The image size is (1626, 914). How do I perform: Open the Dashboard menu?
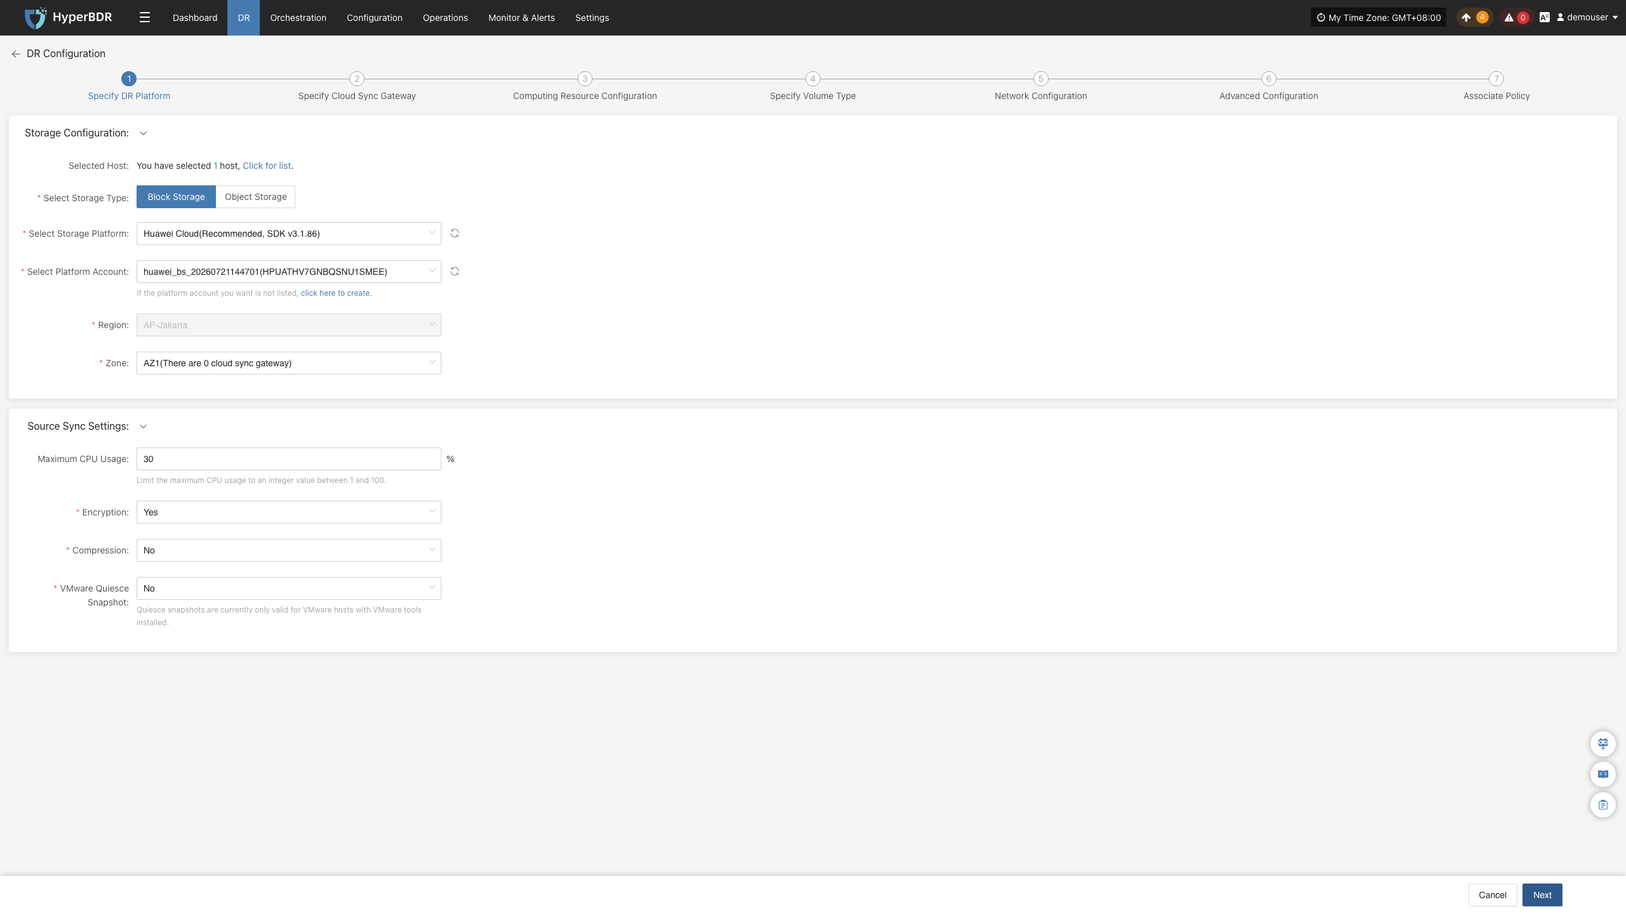click(195, 18)
